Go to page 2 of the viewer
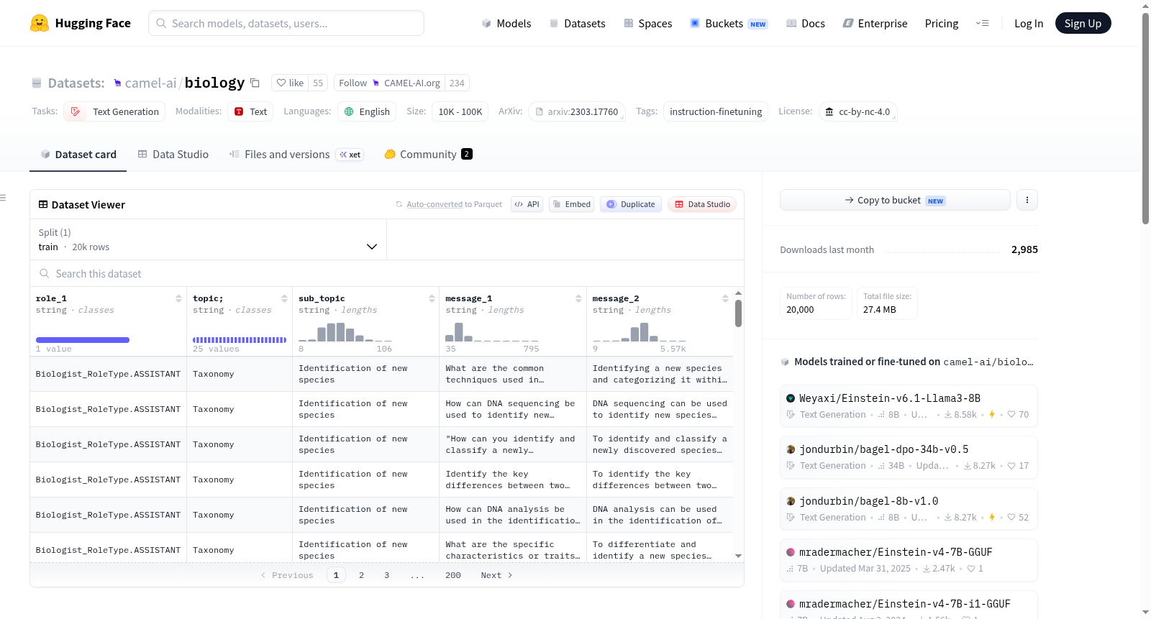 click(361, 575)
